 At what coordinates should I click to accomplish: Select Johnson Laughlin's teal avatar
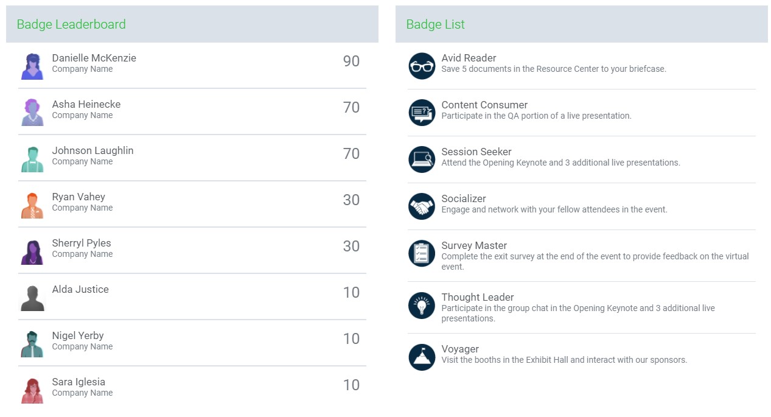(32, 159)
